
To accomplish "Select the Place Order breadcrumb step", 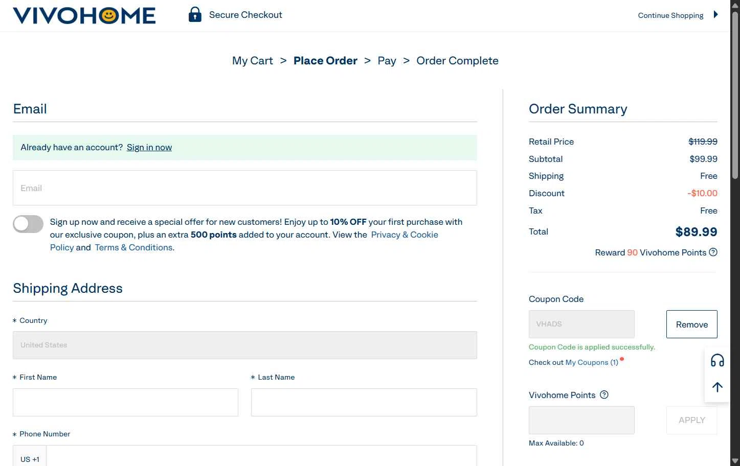I will coord(325,61).
